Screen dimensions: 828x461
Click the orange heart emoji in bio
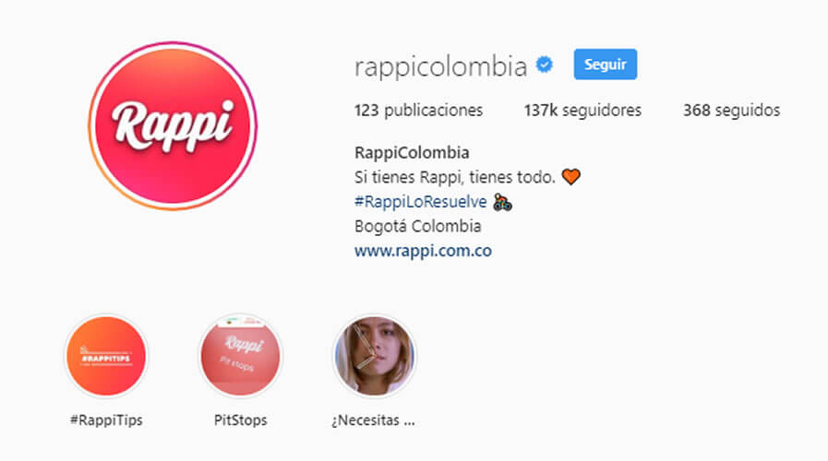(570, 177)
